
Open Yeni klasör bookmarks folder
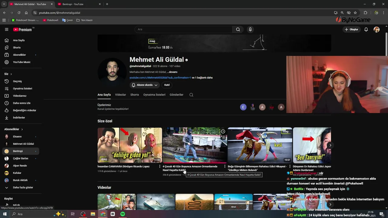85,20
